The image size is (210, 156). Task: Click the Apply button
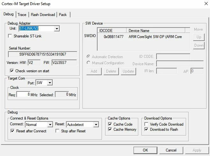(197, 150)
